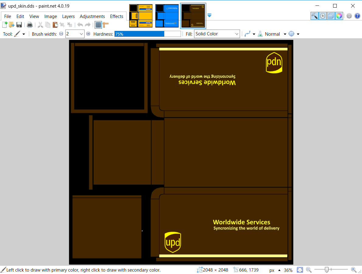Toggle the History window clock icon
Screen dimensions: 362x274
tap(323, 16)
